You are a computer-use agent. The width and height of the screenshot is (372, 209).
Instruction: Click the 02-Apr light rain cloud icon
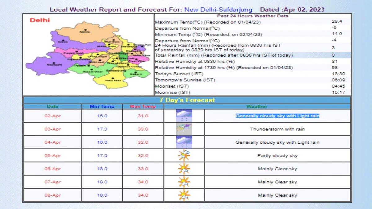(184, 116)
